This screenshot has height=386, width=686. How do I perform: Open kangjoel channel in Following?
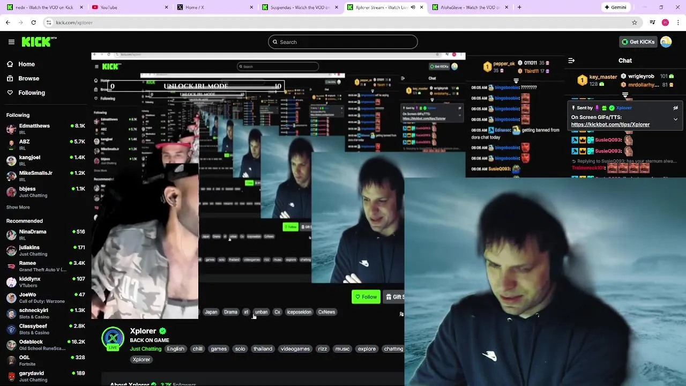click(46, 160)
